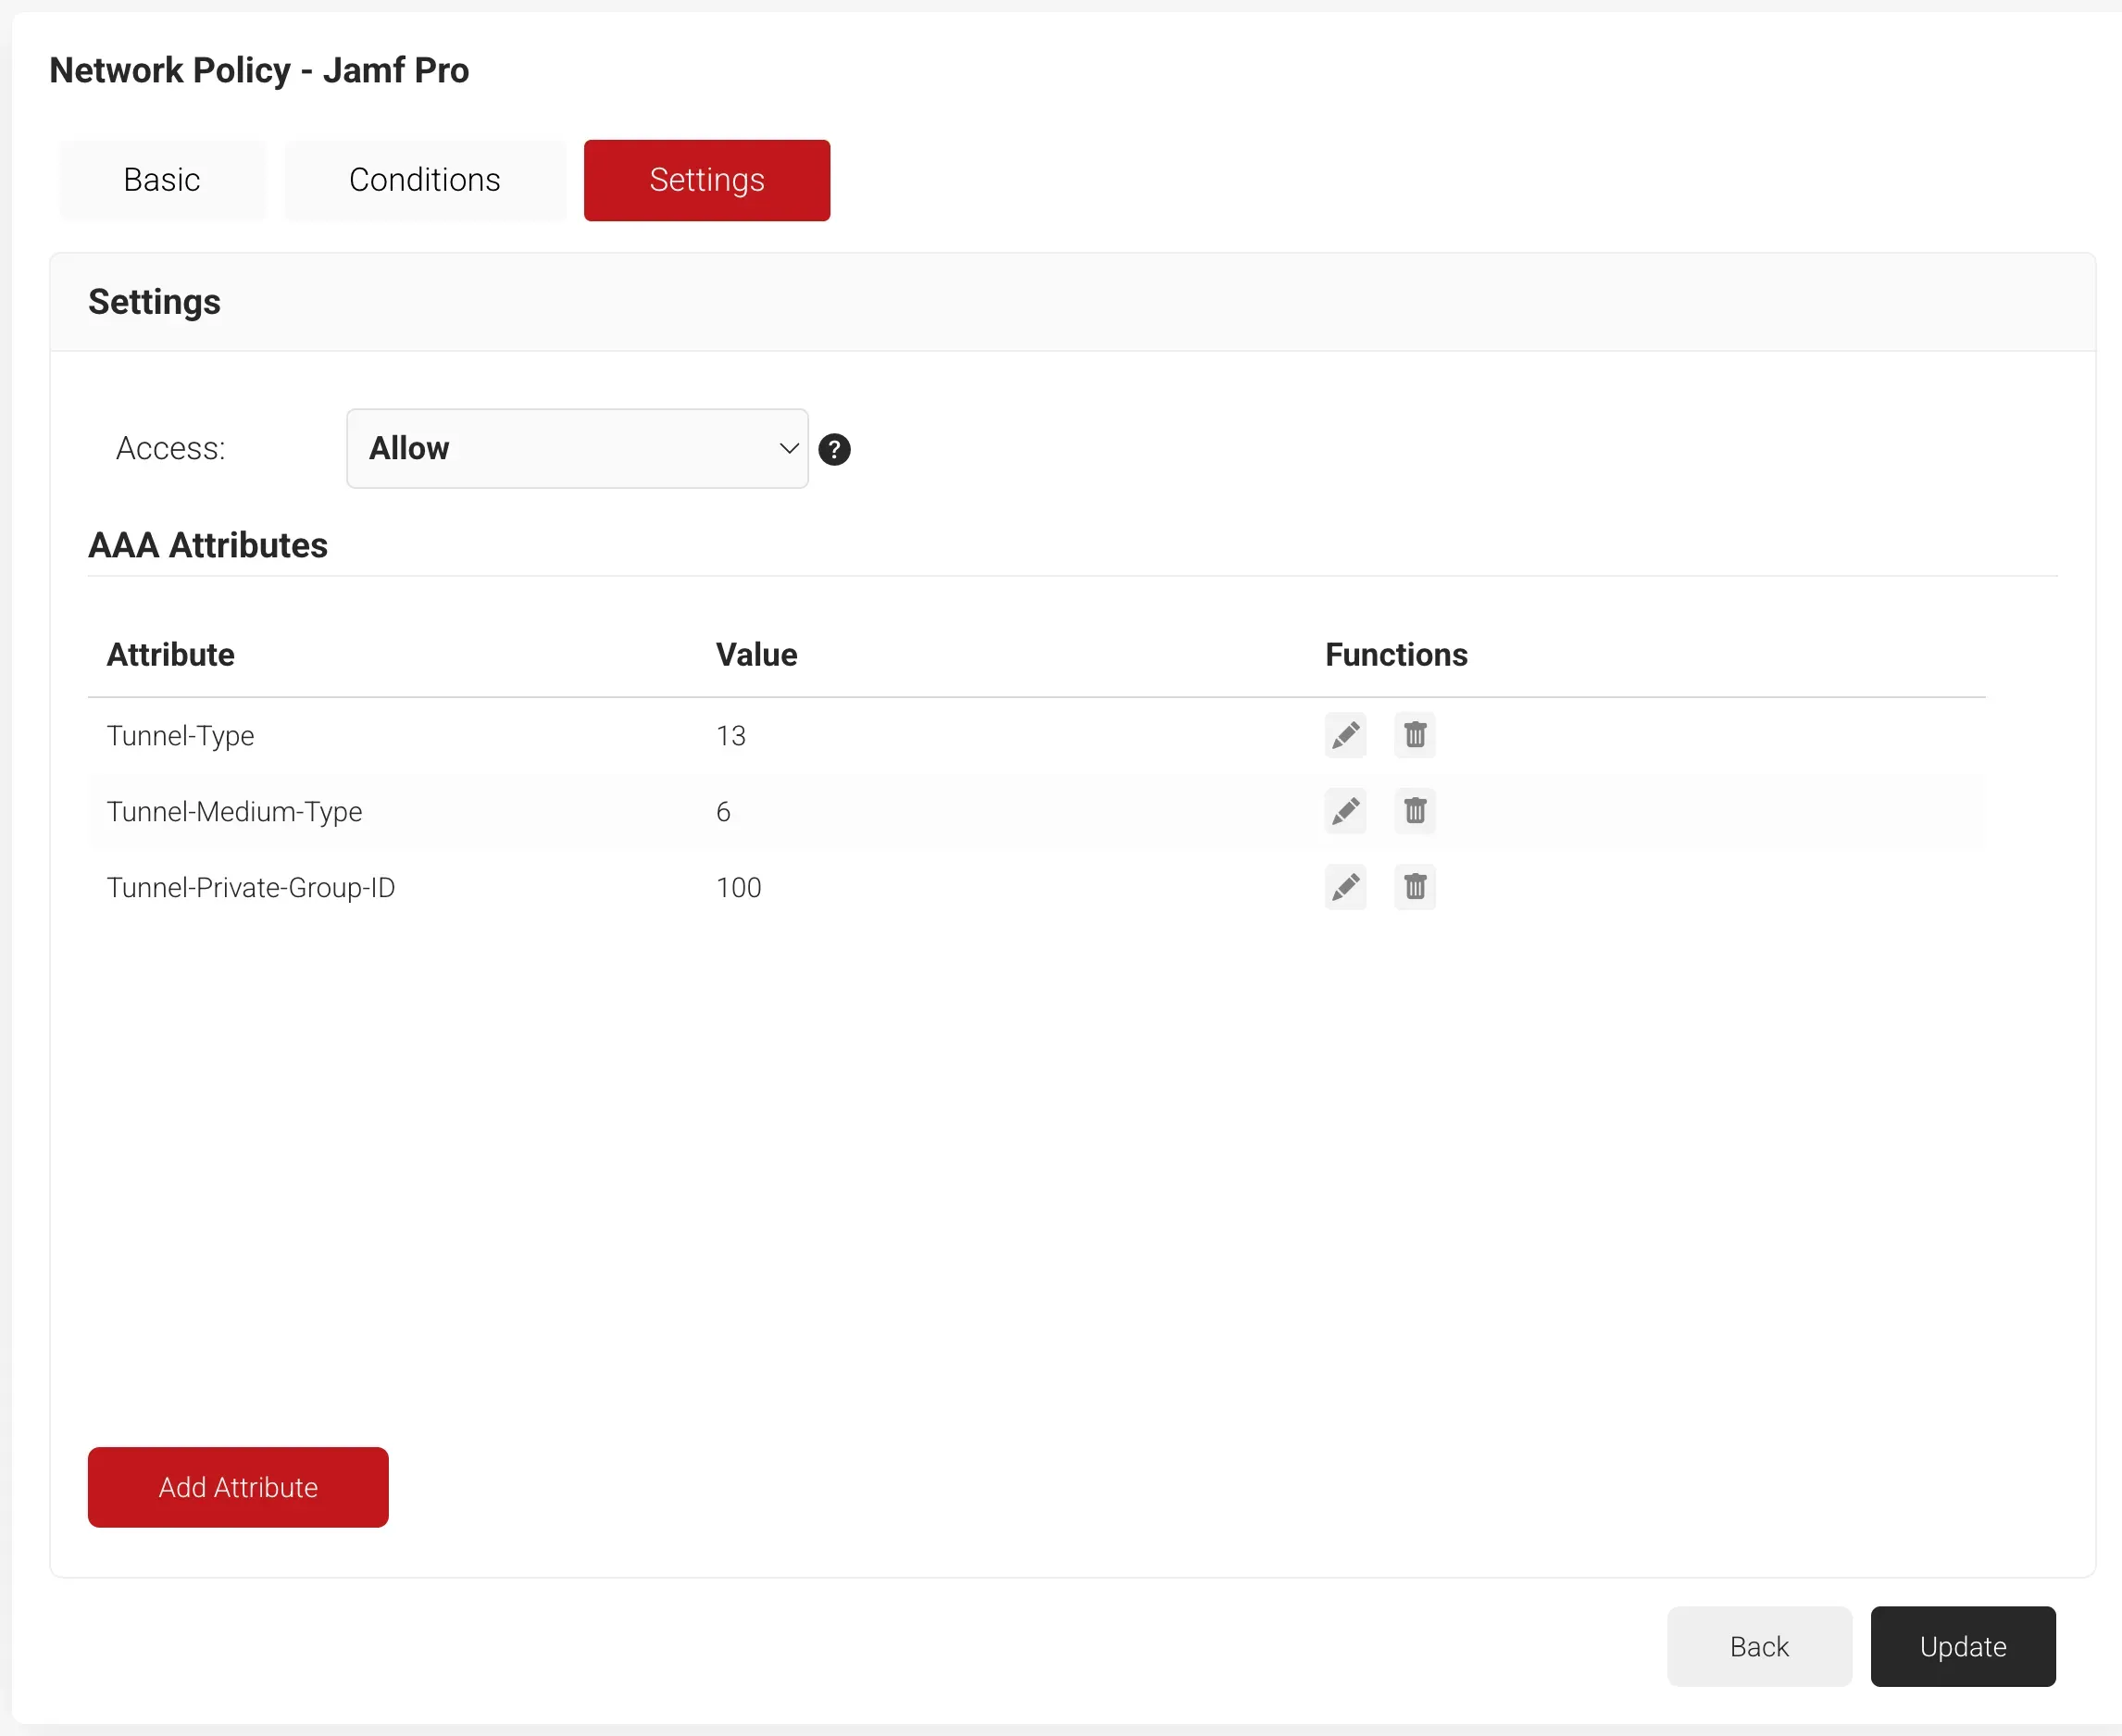Delete the Tunnel-Private-Group-ID attribute
This screenshot has height=1736, width=2122.
point(1414,887)
